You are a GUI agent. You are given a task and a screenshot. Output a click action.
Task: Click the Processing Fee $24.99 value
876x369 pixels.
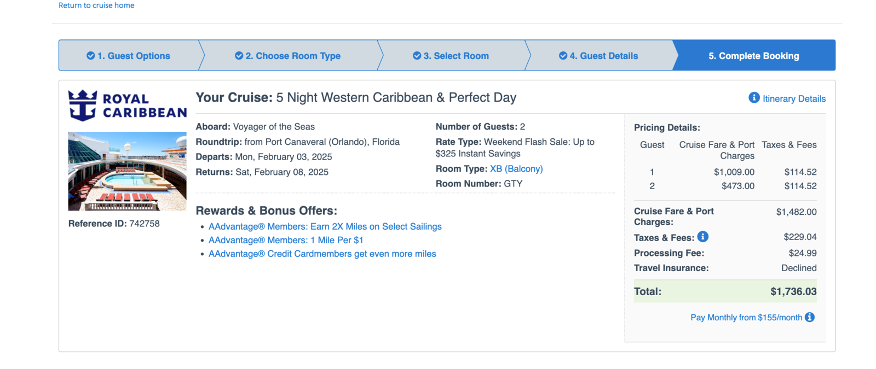point(803,253)
